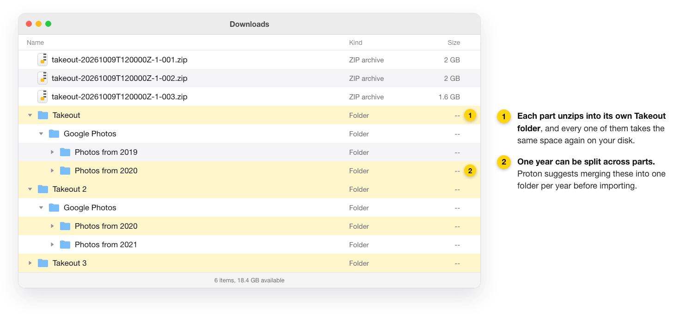The image size is (679, 317).
Task: Select the Takeout 2 folder name
Action: click(70, 189)
